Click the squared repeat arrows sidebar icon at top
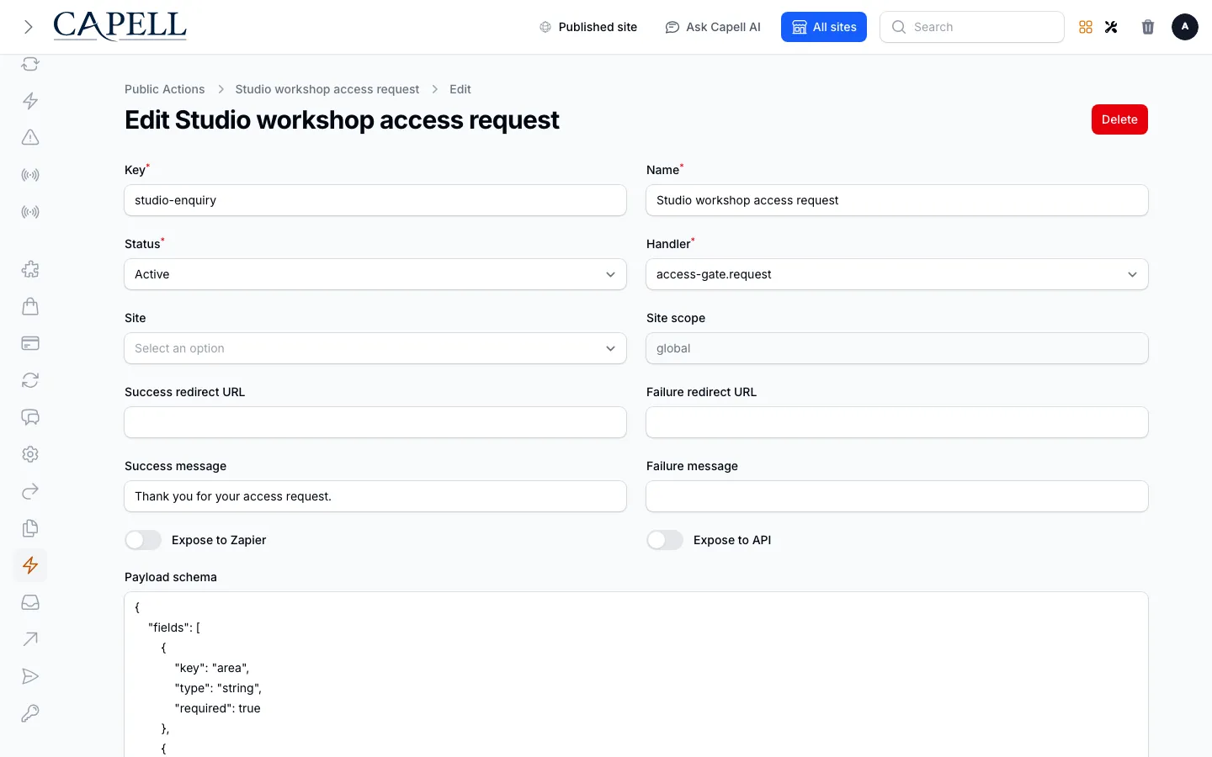Viewport: 1212px width, 757px height. point(30,64)
